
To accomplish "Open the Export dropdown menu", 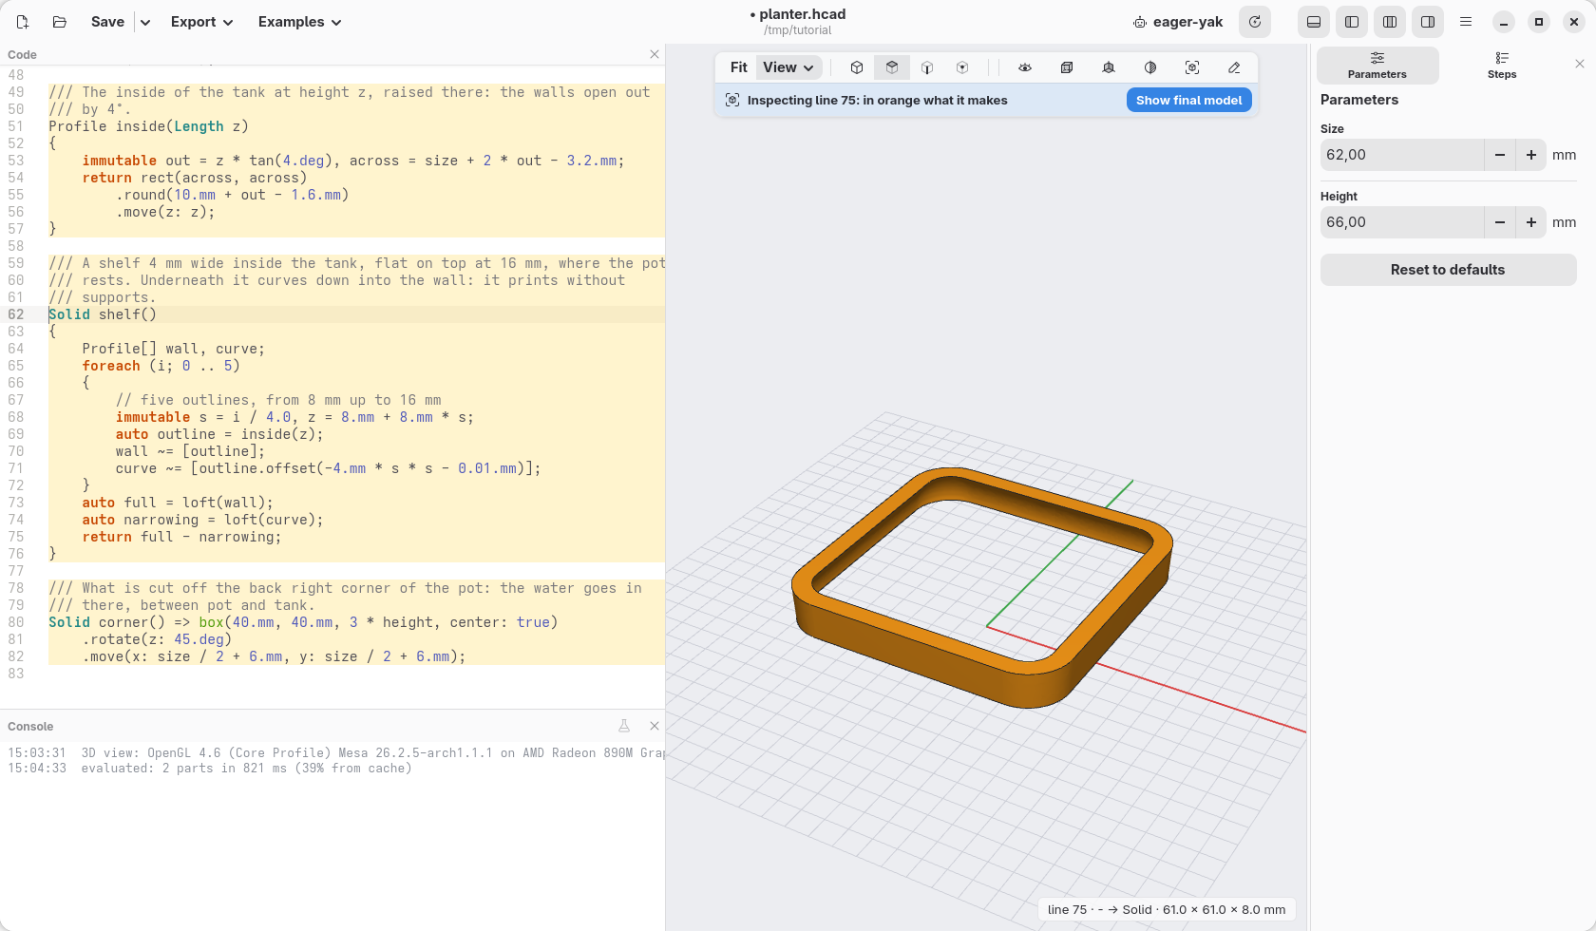I will point(201,22).
